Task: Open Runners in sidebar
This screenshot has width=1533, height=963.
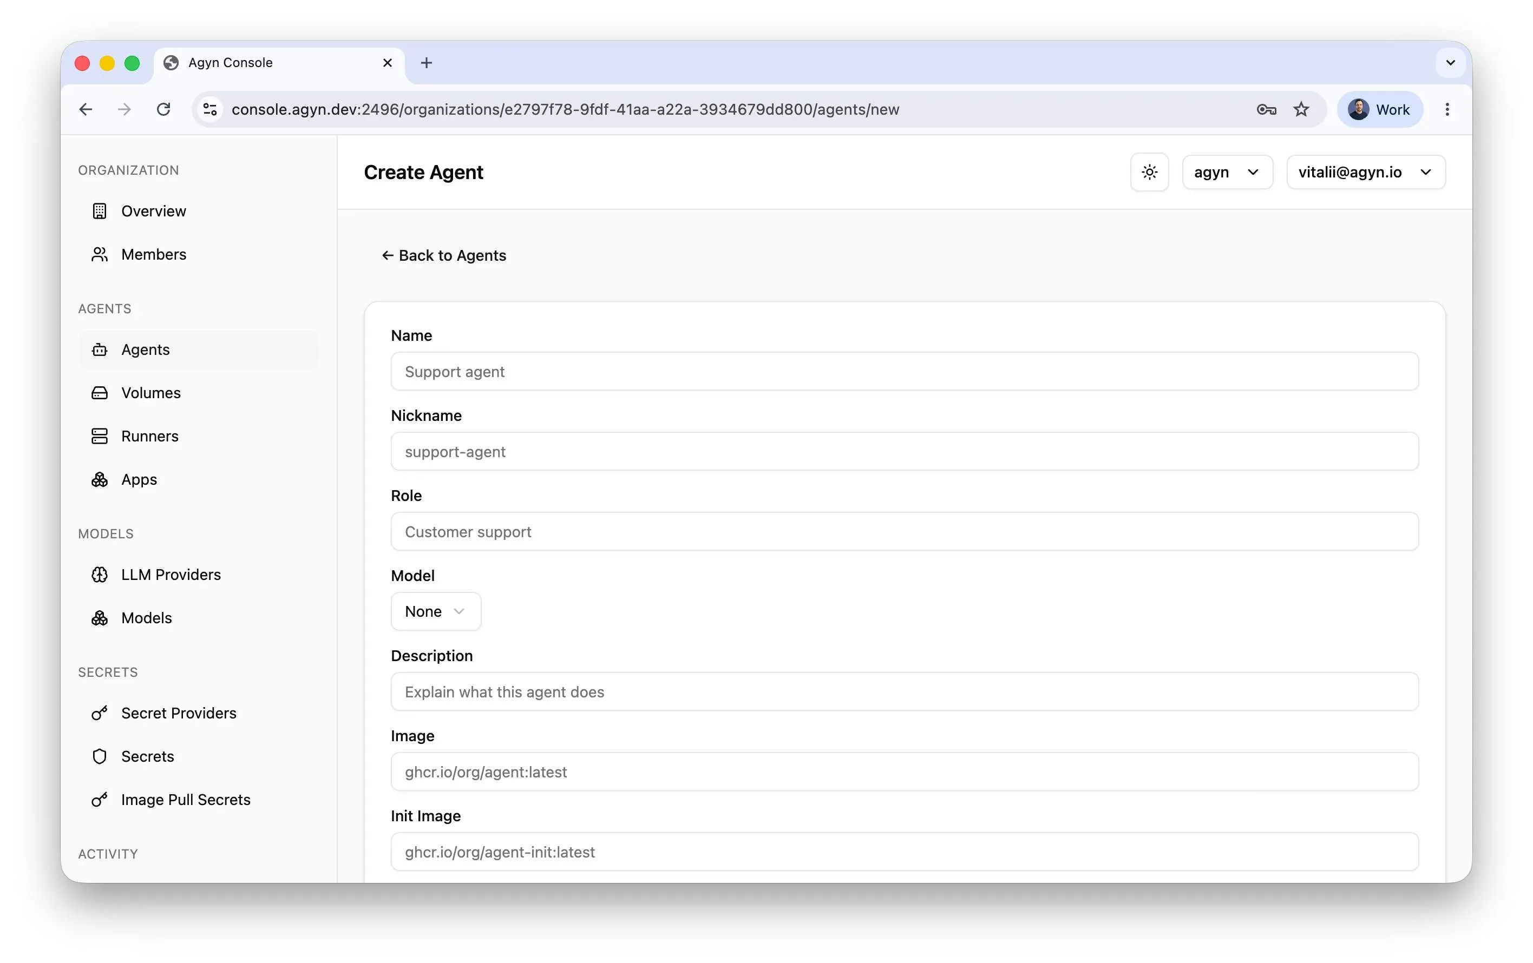Action: point(199,437)
